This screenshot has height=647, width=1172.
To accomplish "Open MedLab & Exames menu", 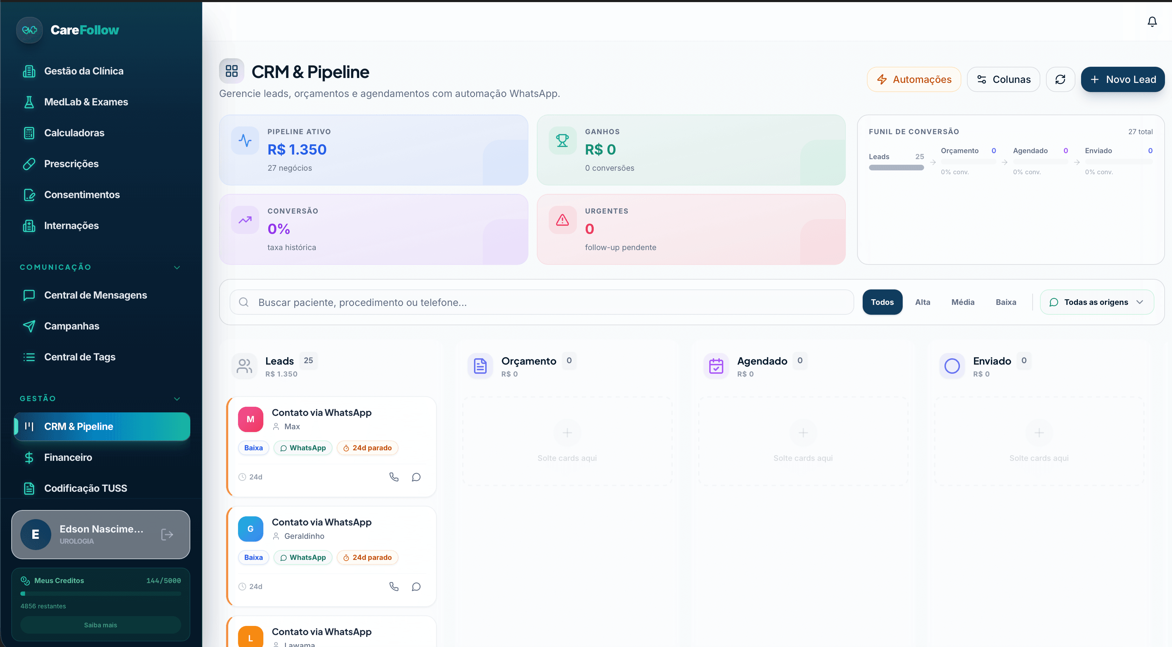I will tap(101, 102).
